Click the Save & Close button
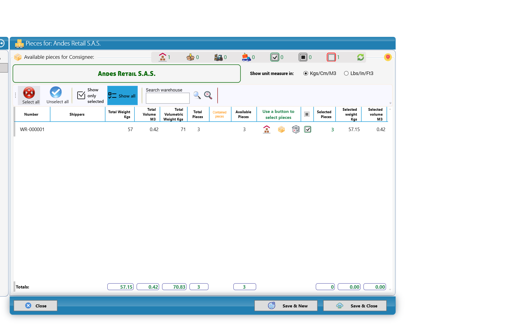 point(355,306)
